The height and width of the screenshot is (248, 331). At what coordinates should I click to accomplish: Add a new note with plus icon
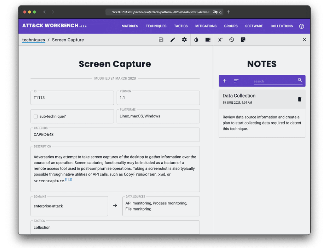(x=225, y=81)
